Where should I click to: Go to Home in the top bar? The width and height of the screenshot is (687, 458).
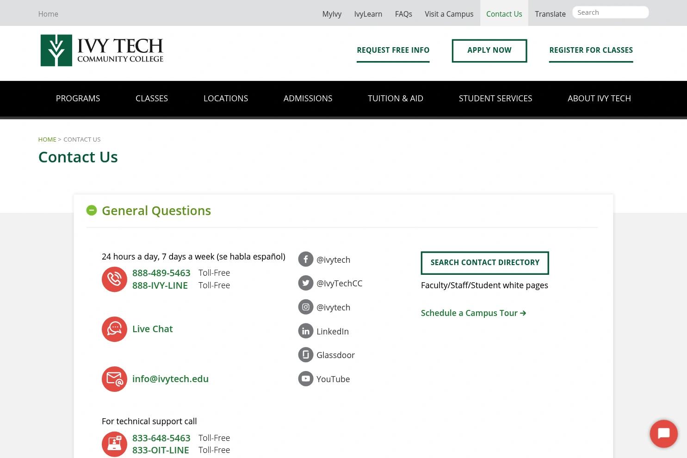(x=48, y=14)
